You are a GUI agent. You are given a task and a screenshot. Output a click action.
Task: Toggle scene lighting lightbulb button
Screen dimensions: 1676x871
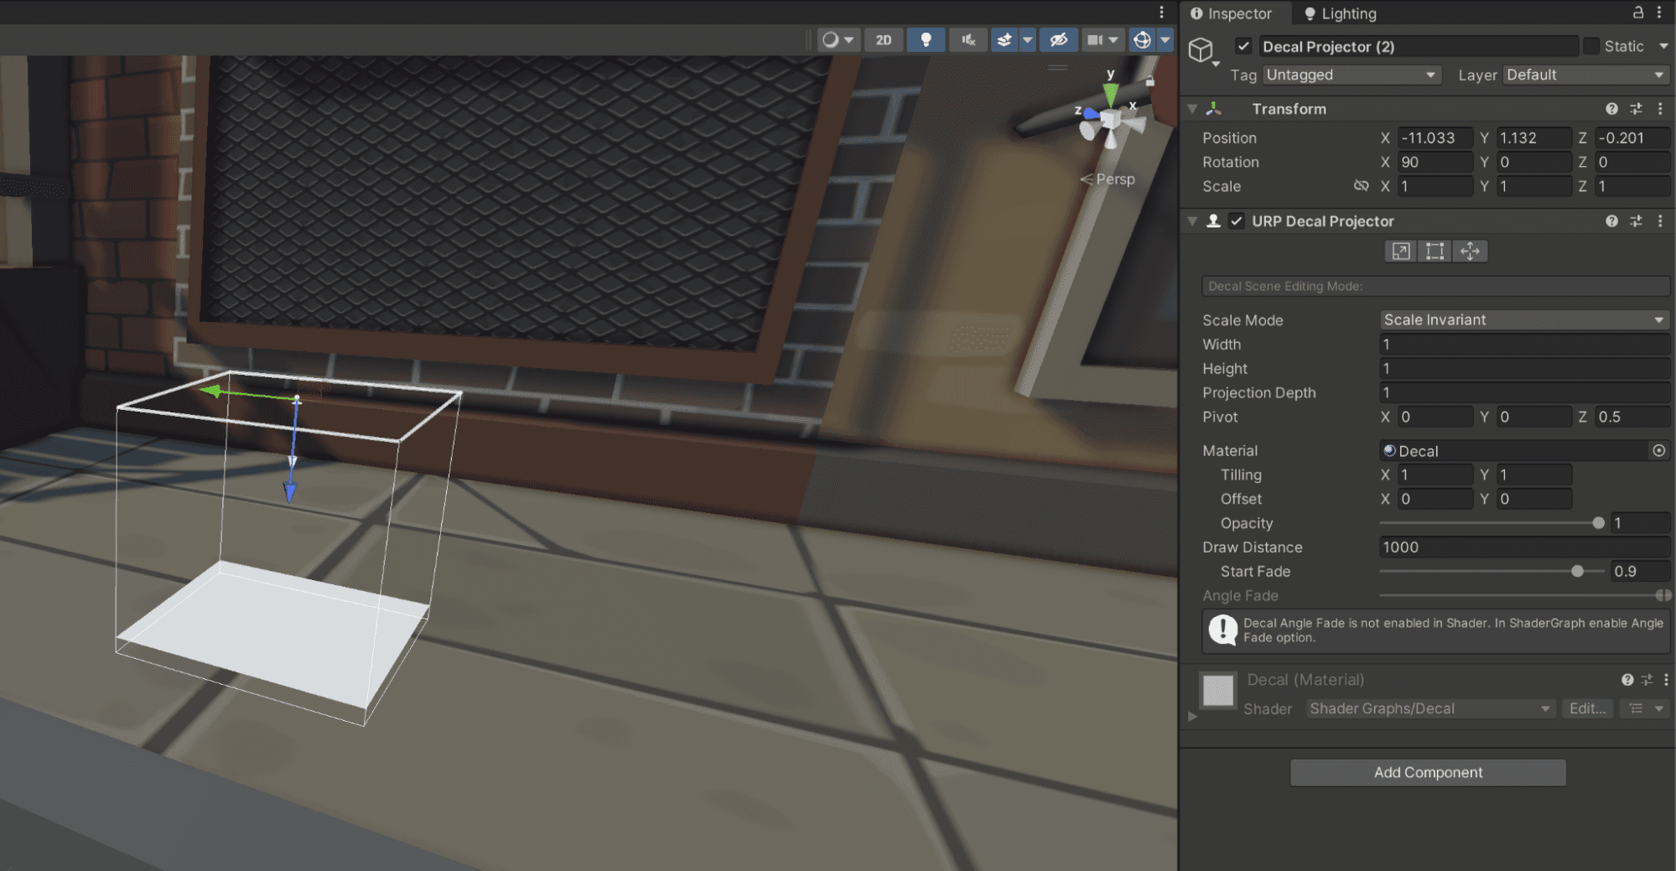(926, 39)
